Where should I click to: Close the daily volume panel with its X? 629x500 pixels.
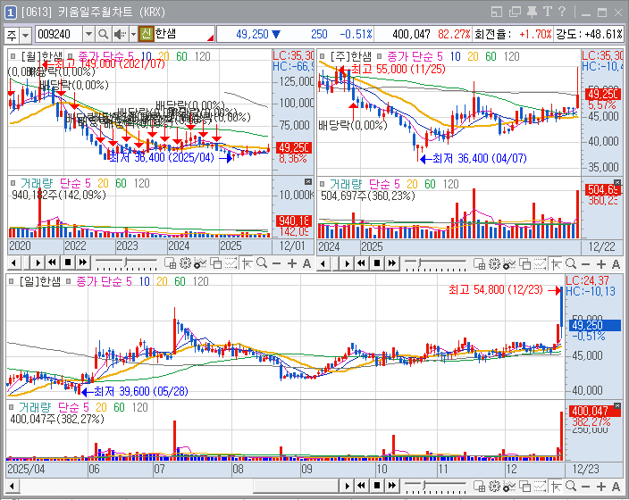(617, 406)
